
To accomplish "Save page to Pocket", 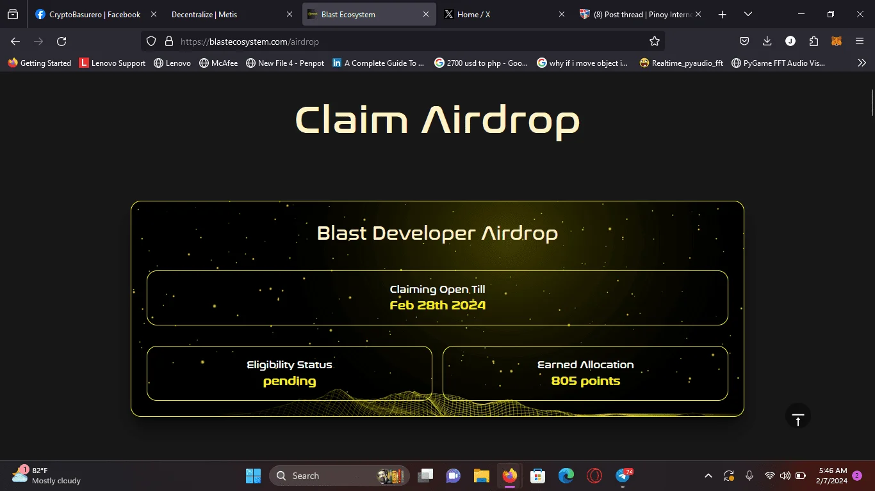I will 744,41.
